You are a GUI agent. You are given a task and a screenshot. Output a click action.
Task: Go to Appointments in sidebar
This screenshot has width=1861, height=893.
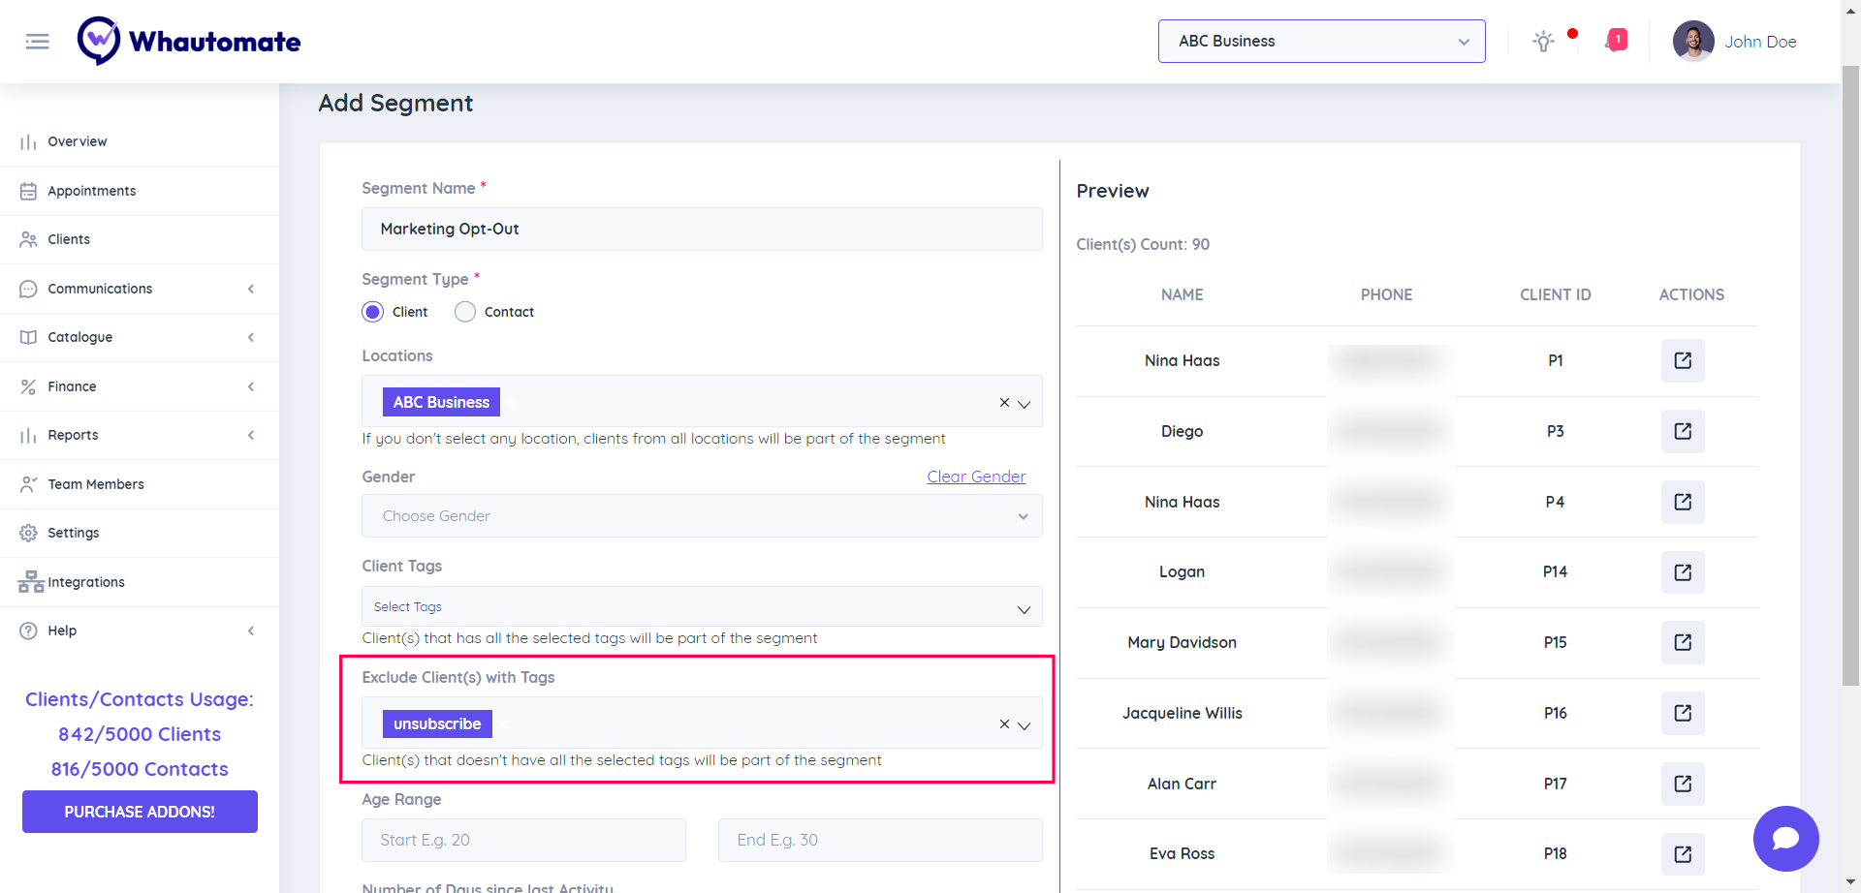(92, 191)
